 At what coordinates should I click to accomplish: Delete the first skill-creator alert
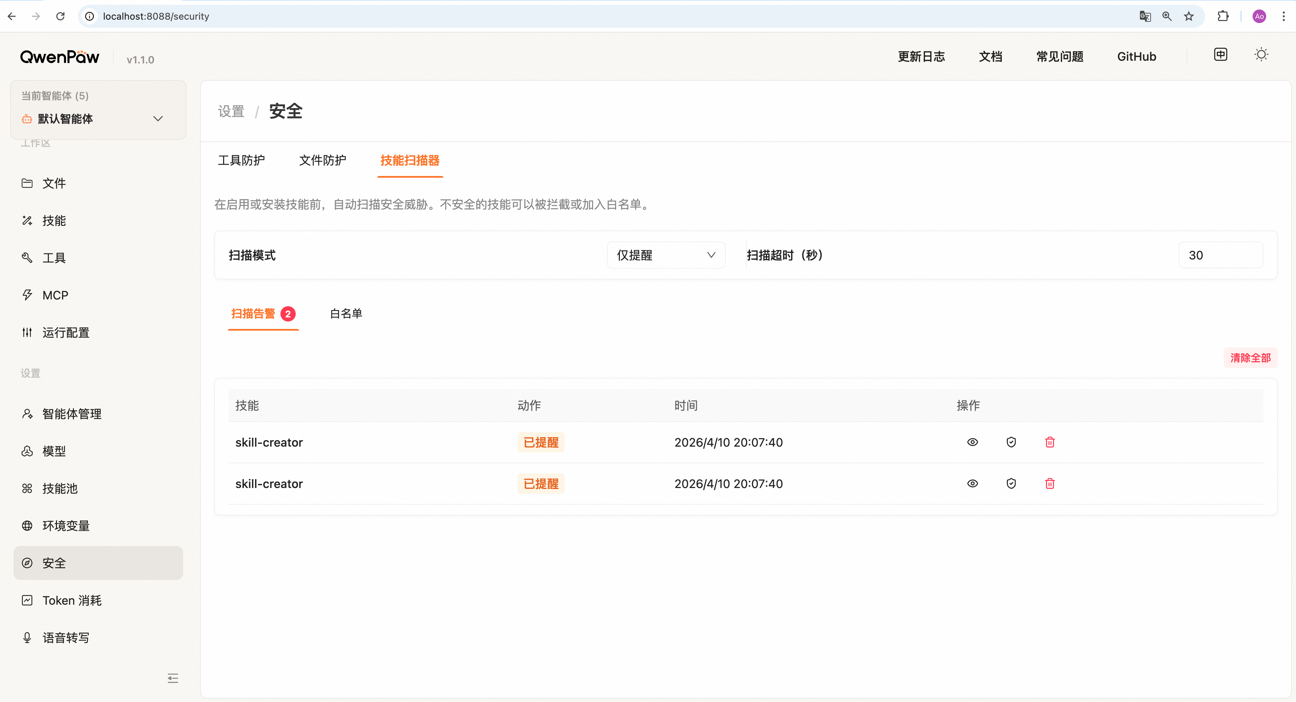(1050, 442)
